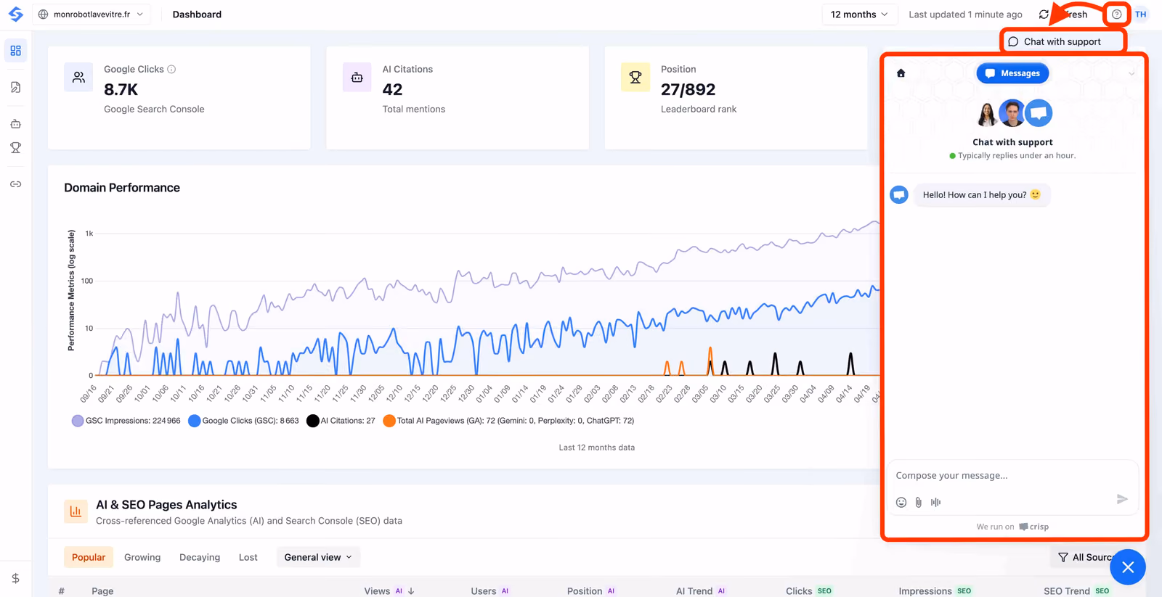Open the 12 months time range dropdown
Screen dimensions: 1162x597
pyautogui.click(x=859, y=15)
